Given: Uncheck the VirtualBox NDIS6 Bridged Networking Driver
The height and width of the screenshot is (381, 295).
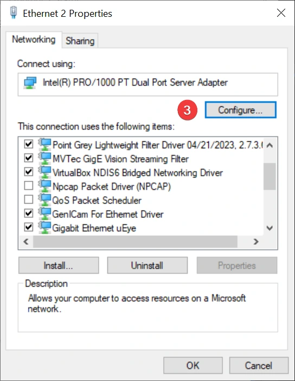Looking at the screenshot, I should [29, 172].
